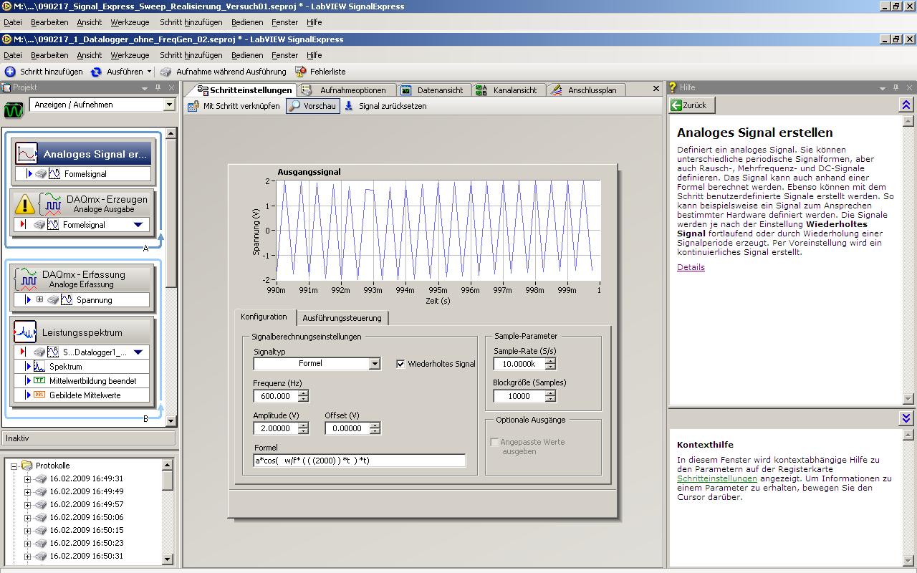Image resolution: width=917 pixels, height=573 pixels.
Task: Click the DAQmx warning triangle icon
Action: (x=24, y=206)
